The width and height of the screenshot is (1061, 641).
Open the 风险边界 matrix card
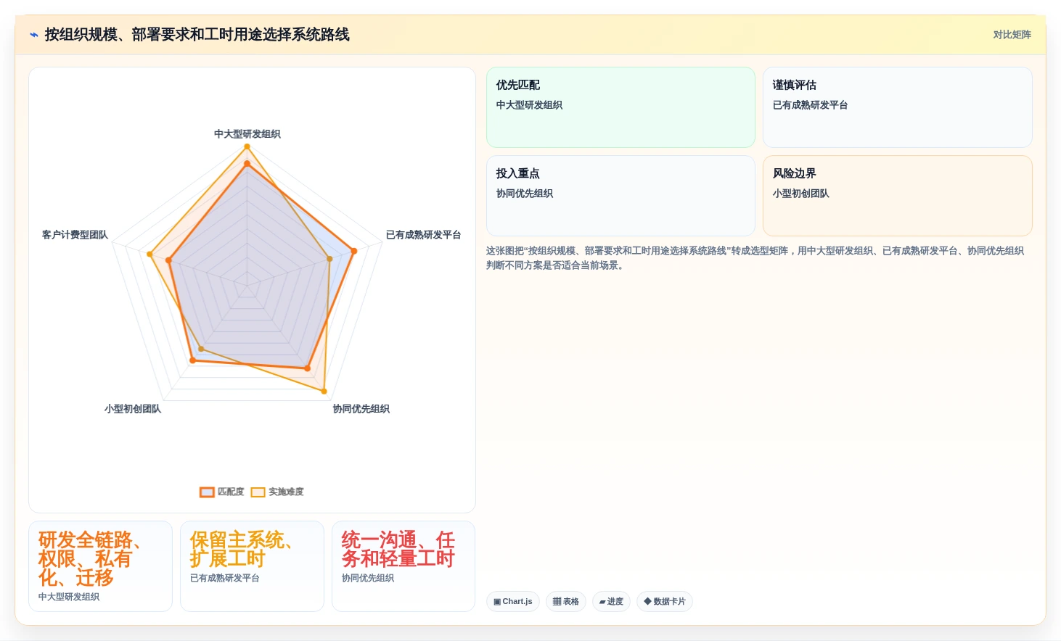(x=897, y=196)
